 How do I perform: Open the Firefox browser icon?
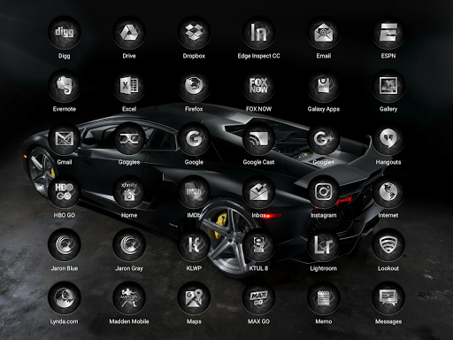click(x=194, y=86)
